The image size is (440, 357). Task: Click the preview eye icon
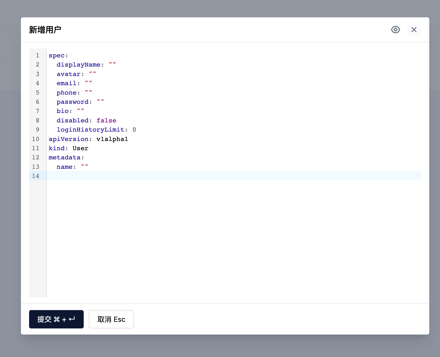click(x=396, y=30)
